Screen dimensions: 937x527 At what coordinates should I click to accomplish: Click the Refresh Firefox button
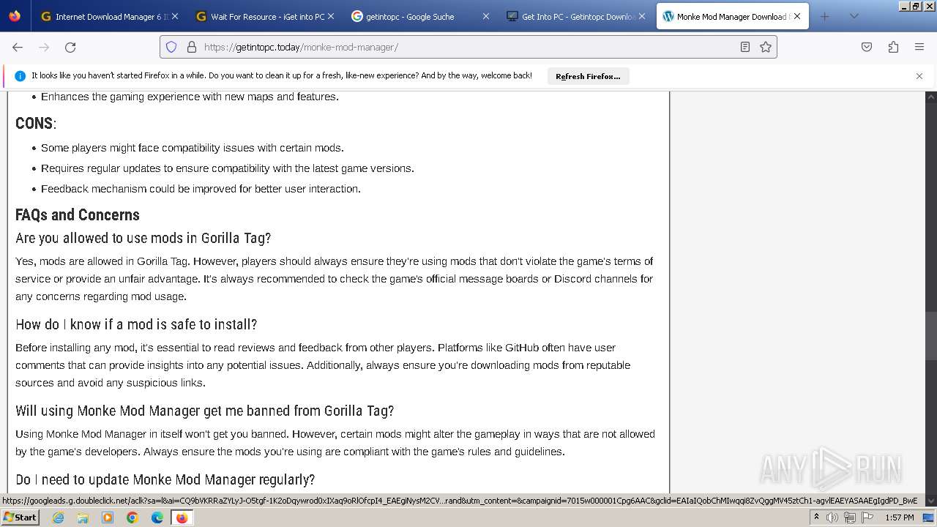pyautogui.click(x=588, y=76)
